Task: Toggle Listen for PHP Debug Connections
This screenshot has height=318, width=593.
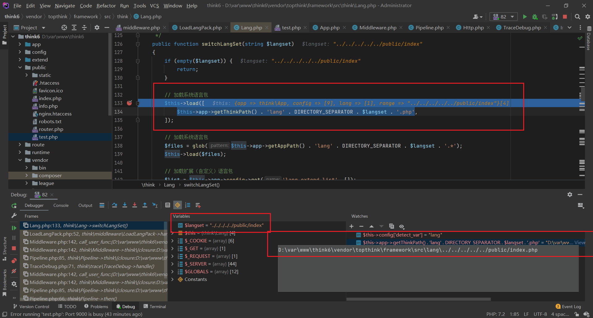Action: click(x=555, y=17)
